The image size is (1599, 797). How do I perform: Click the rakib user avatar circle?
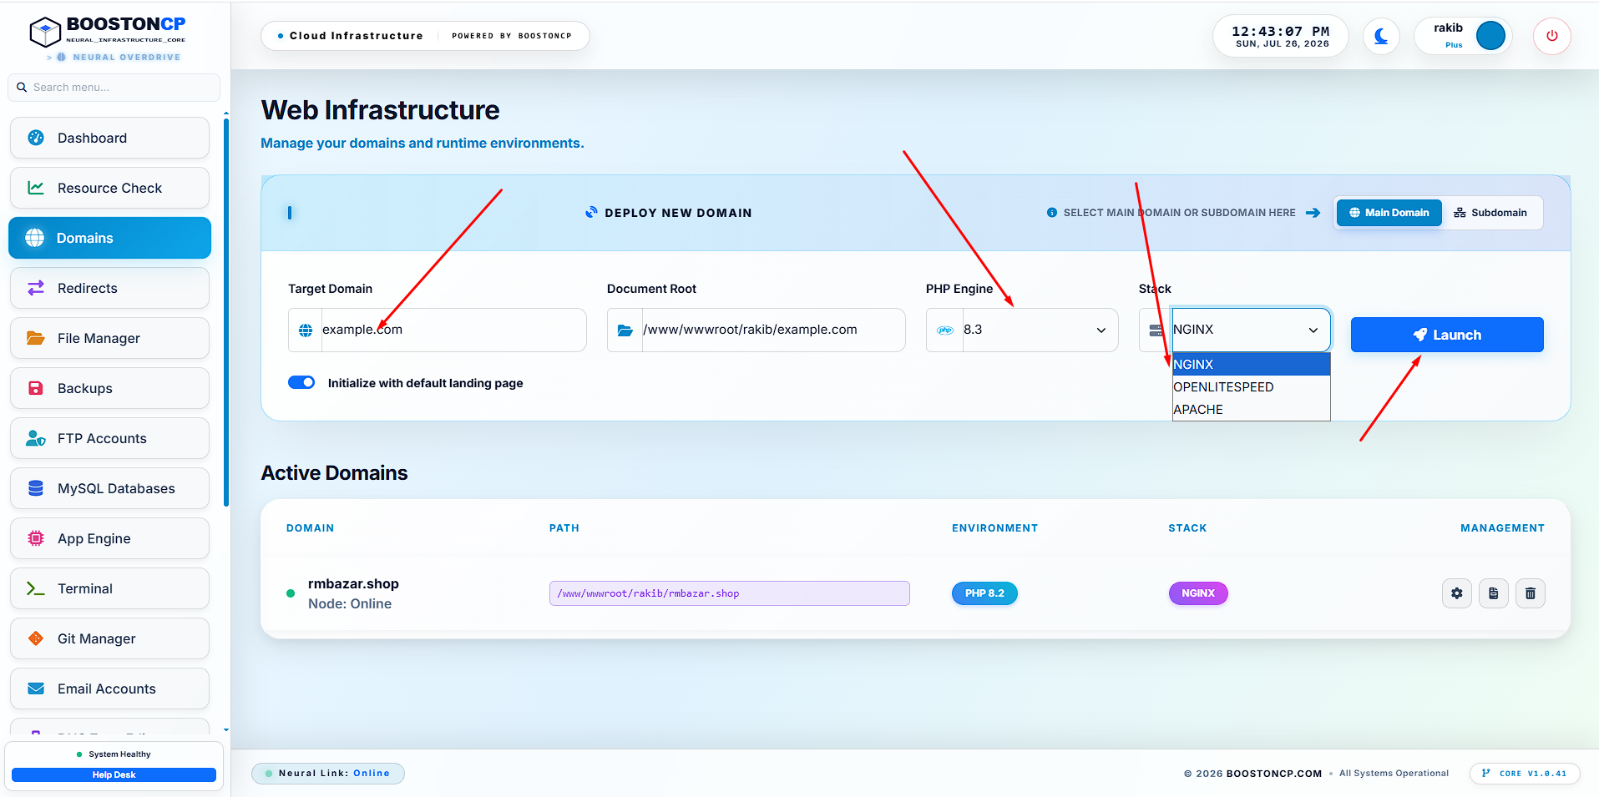tap(1490, 36)
